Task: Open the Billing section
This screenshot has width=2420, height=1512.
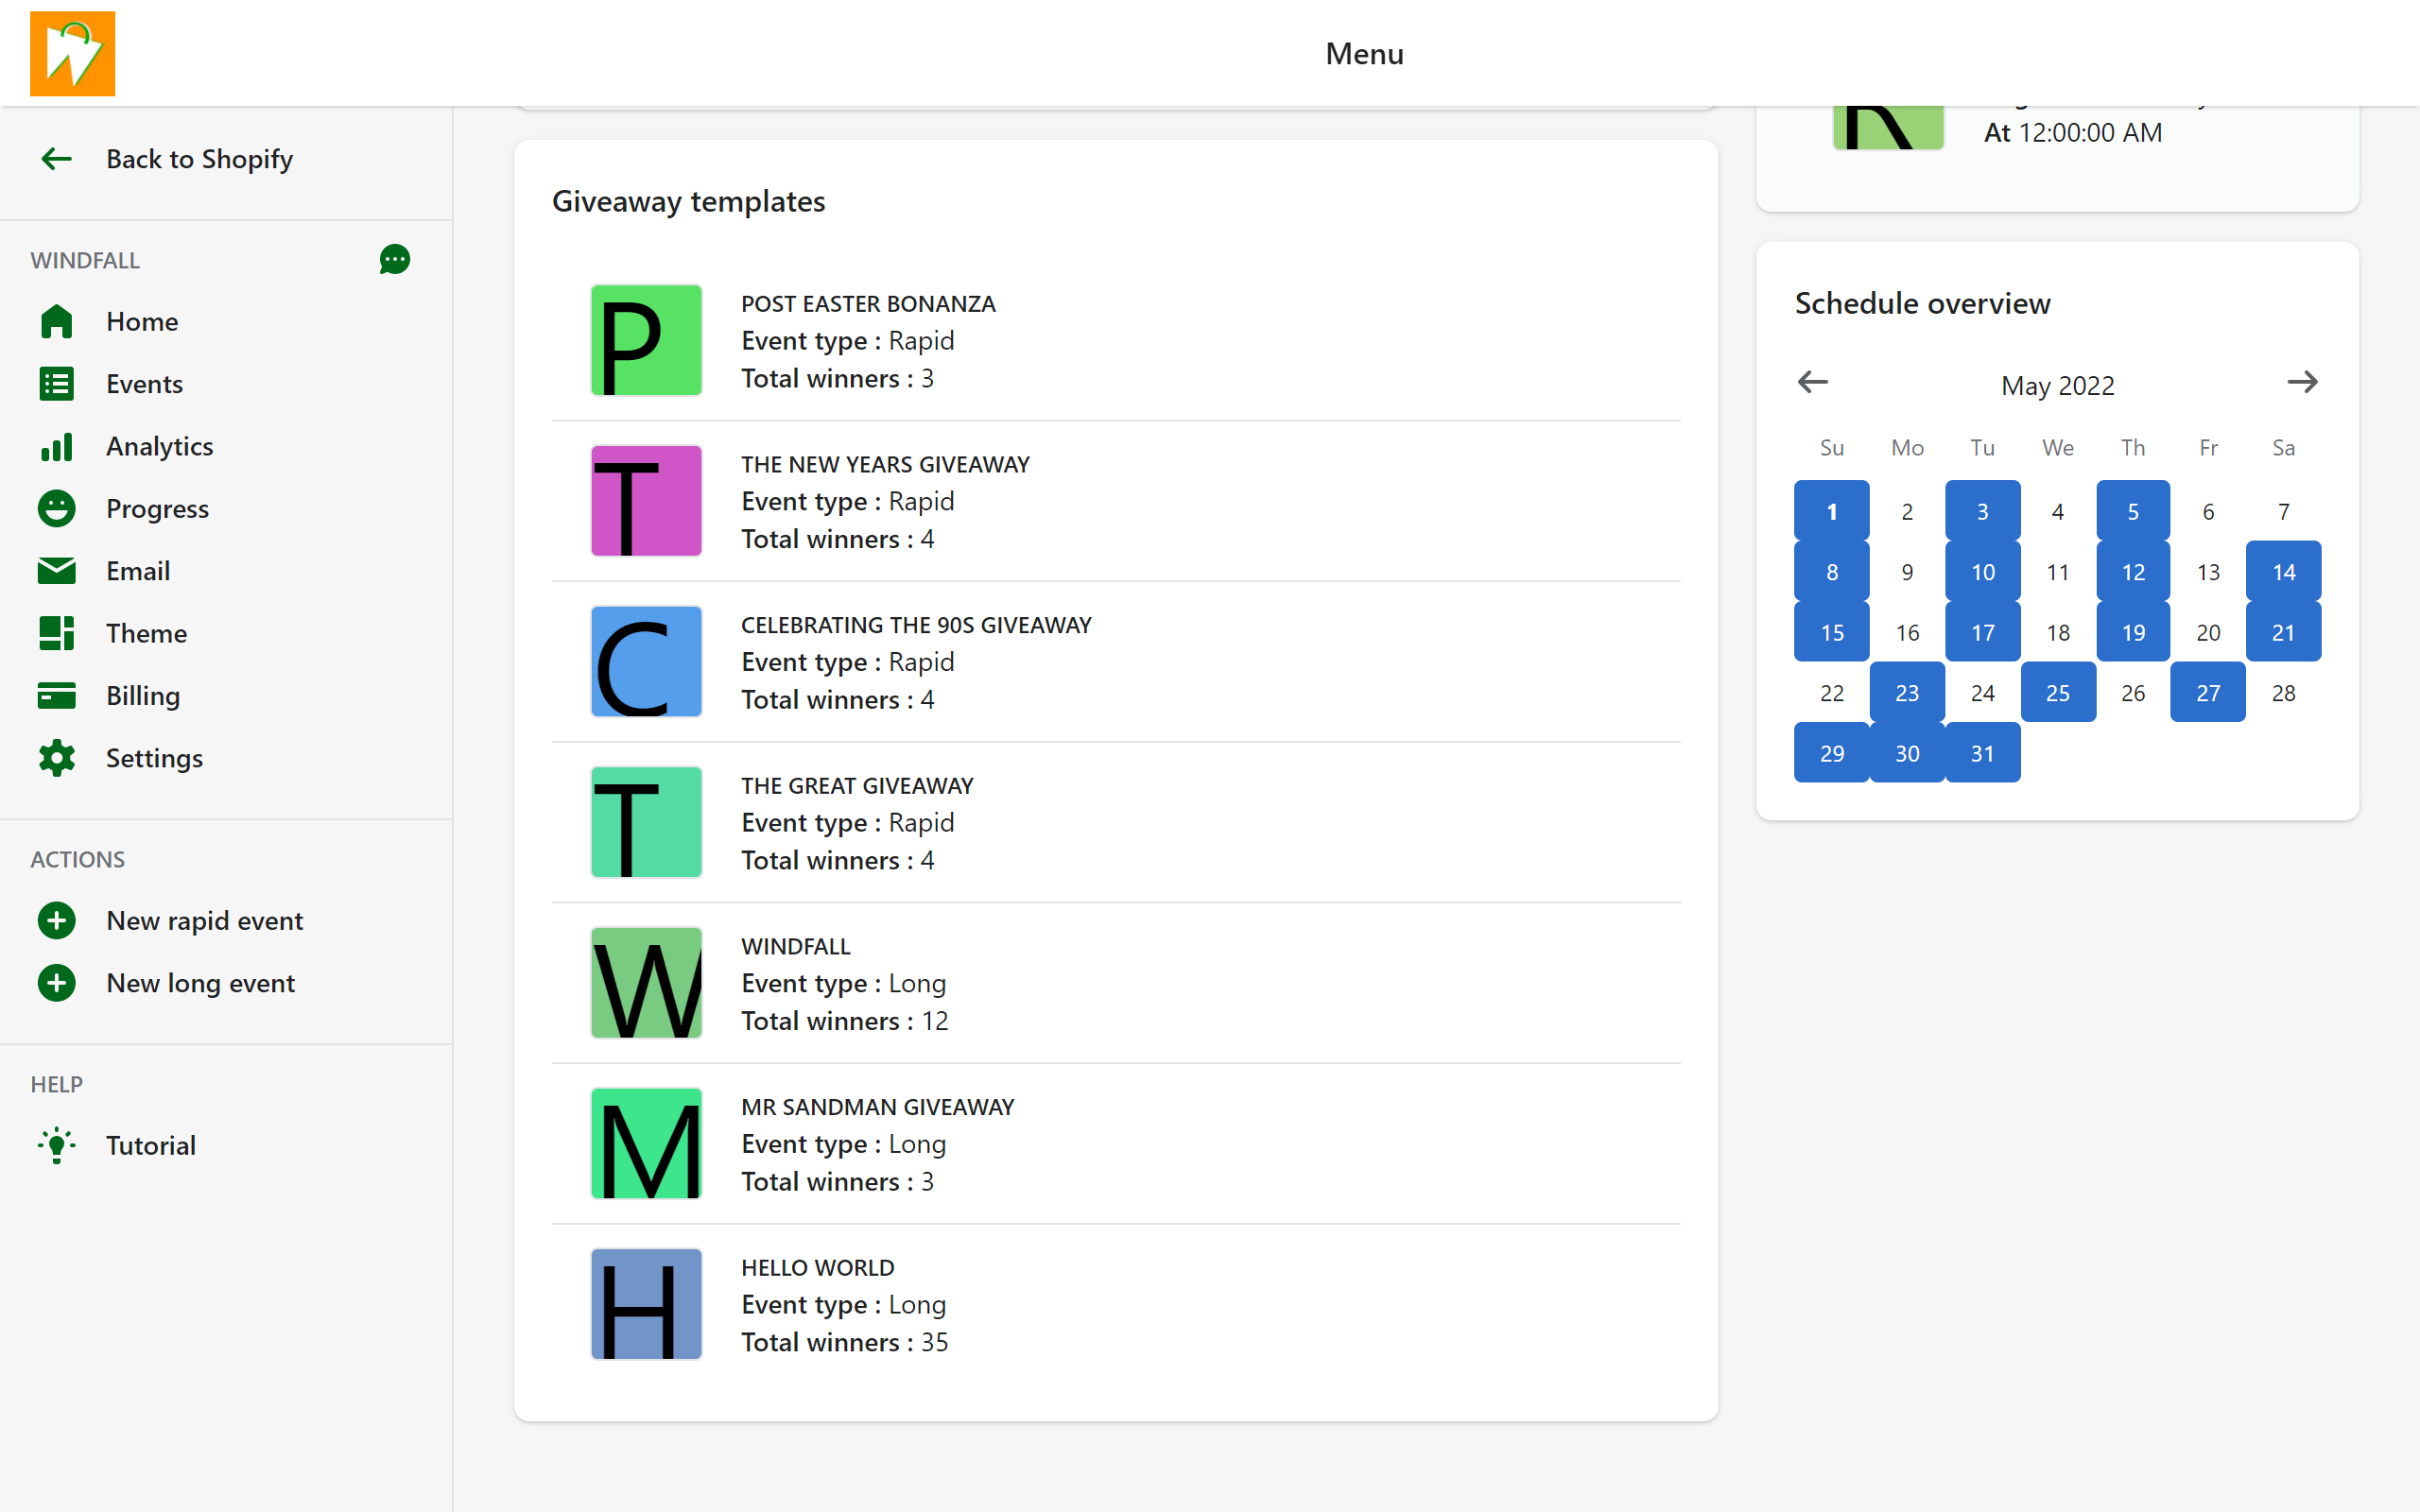Action: 141,695
